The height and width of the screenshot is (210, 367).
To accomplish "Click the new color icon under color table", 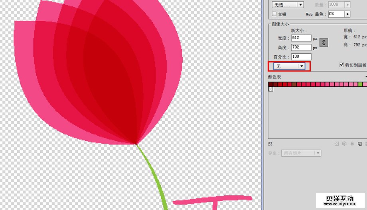I will click(359, 144).
